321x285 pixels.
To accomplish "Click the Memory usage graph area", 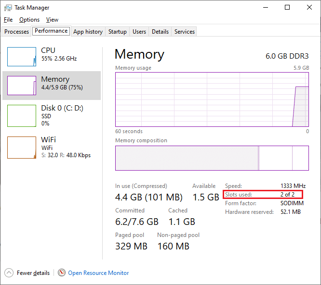I will click(x=212, y=99).
